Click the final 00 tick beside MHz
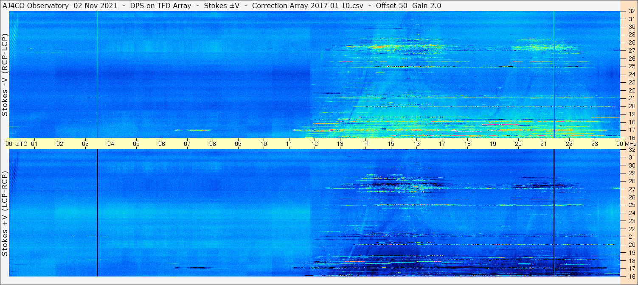The image size is (638, 285). tap(620, 144)
